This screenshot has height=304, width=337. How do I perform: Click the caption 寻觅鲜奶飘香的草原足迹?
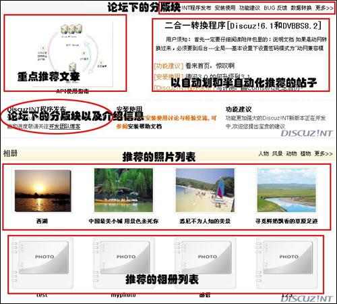(286, 221)
